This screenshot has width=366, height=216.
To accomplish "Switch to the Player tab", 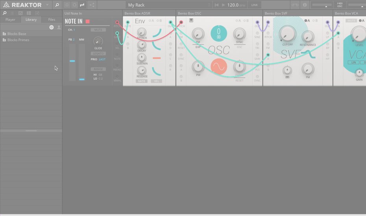I will click(x=10, y=19).
